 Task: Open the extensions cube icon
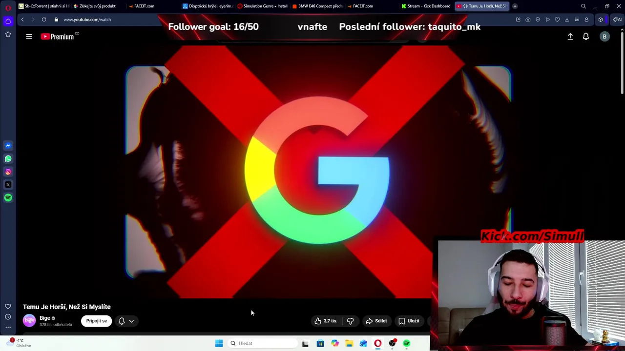click(601, 19)
